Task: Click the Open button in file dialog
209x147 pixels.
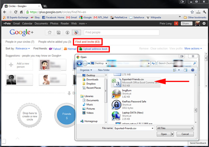Action: (x=164, y=134)
